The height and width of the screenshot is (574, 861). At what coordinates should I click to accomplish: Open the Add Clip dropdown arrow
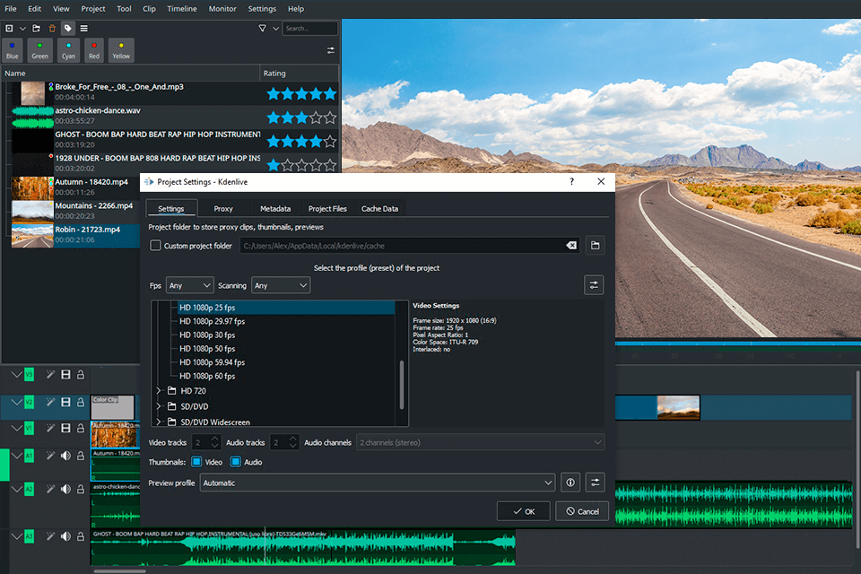[x=22, y=29]
